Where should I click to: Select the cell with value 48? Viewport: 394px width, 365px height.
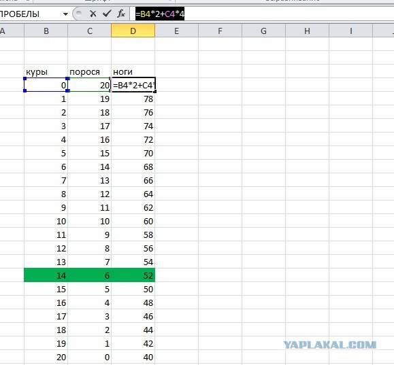(133, 302)
